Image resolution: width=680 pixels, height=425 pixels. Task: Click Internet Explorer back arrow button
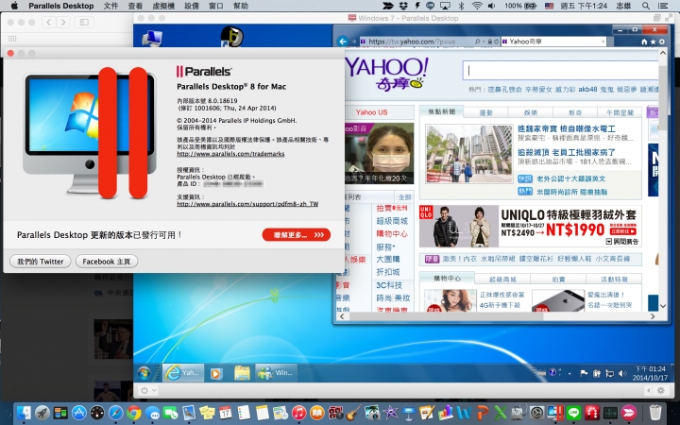343,42
